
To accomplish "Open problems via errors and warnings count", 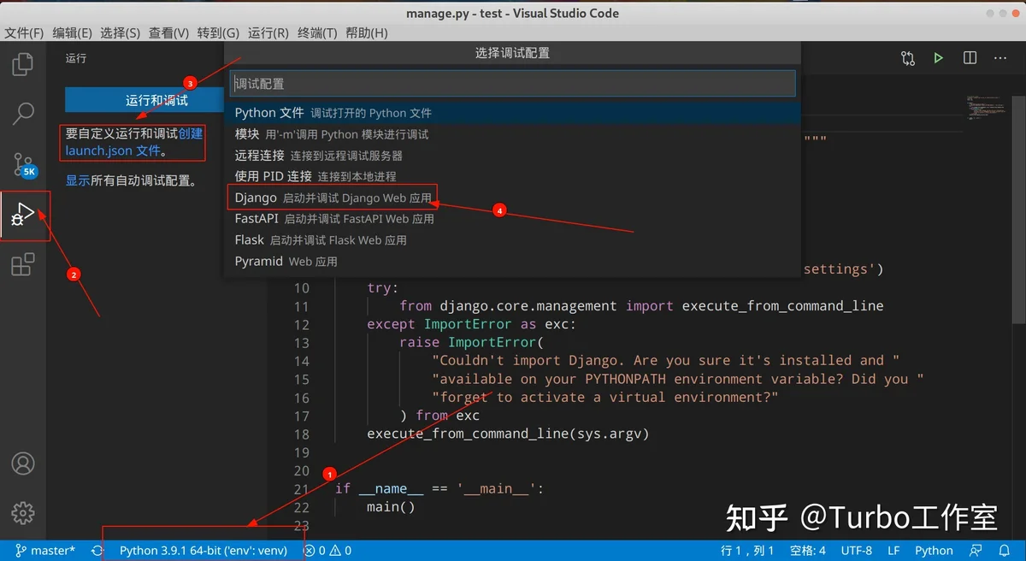I will pos(327,551).
